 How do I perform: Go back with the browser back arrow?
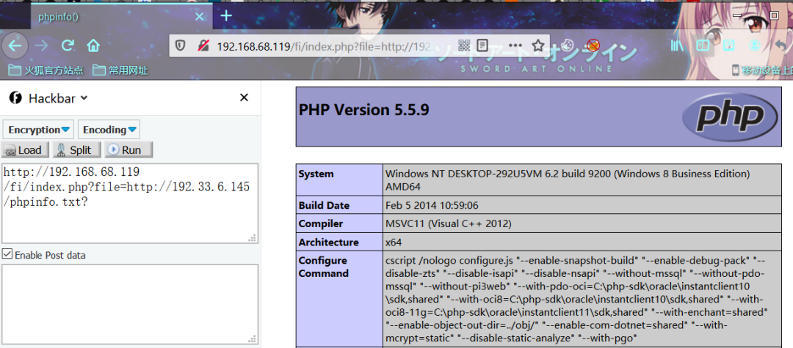15,46
